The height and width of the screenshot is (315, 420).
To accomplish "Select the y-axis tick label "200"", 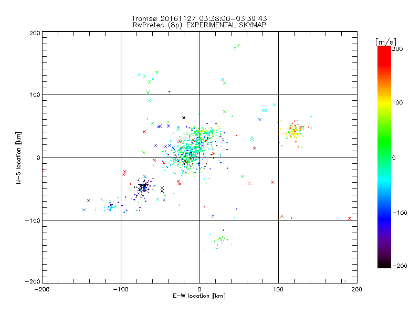I will click(35, 33).
